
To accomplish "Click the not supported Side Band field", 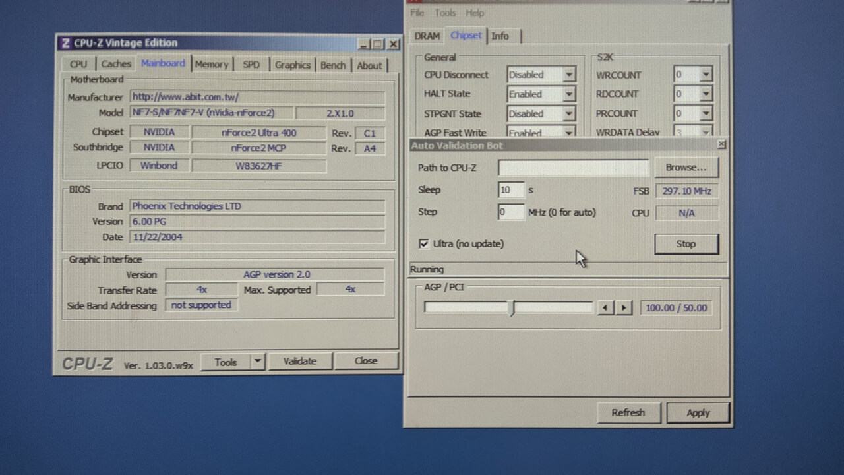I will (201, 305).
